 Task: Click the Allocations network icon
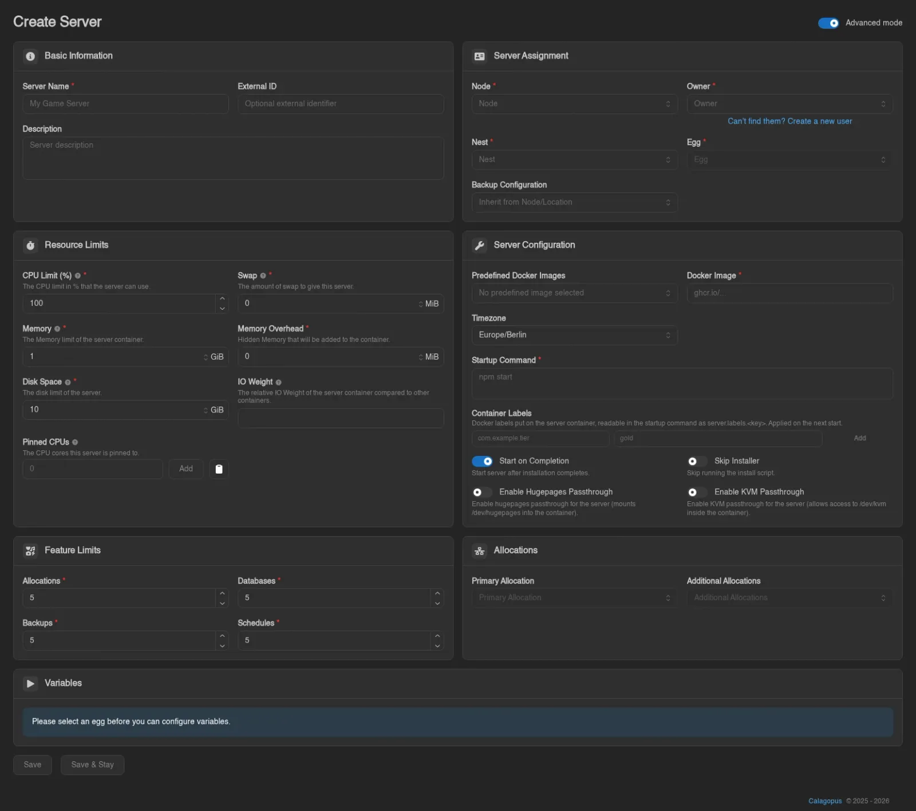coord(479,550)
